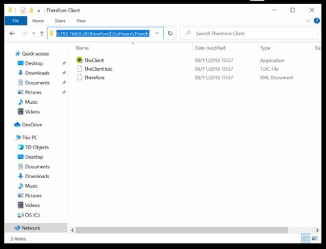Select the TheClient.tuic file icon

[79, 69]
